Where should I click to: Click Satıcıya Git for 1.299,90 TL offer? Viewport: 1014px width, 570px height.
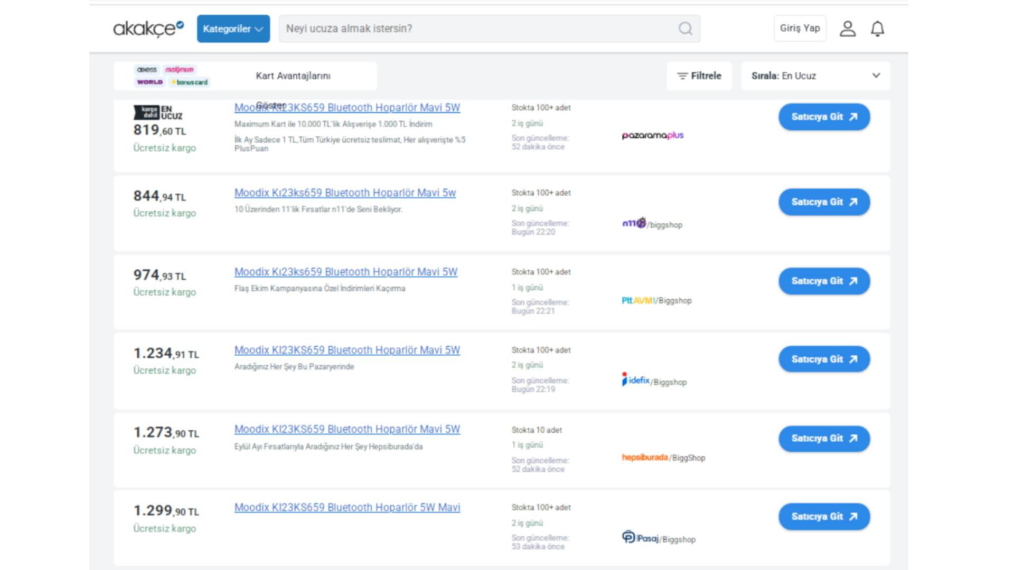click(x=823, y=517)
